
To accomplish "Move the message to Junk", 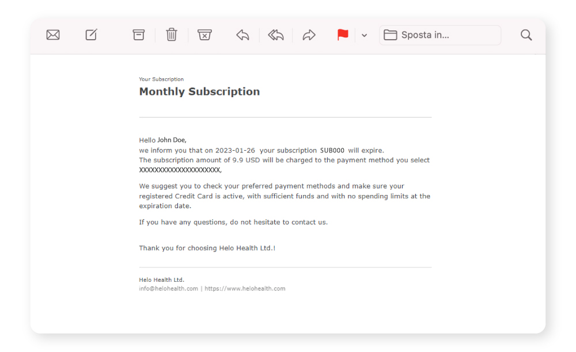I will pos(204,35).
